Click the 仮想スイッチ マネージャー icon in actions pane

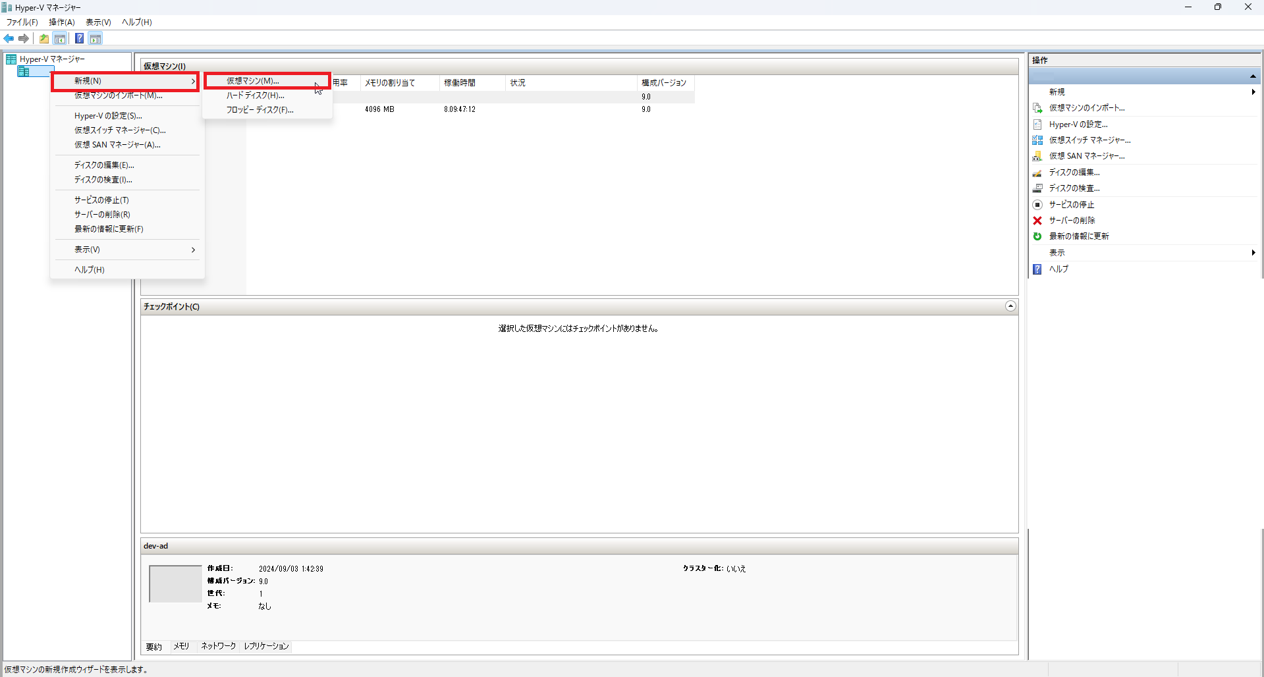tap(1037, 140)
